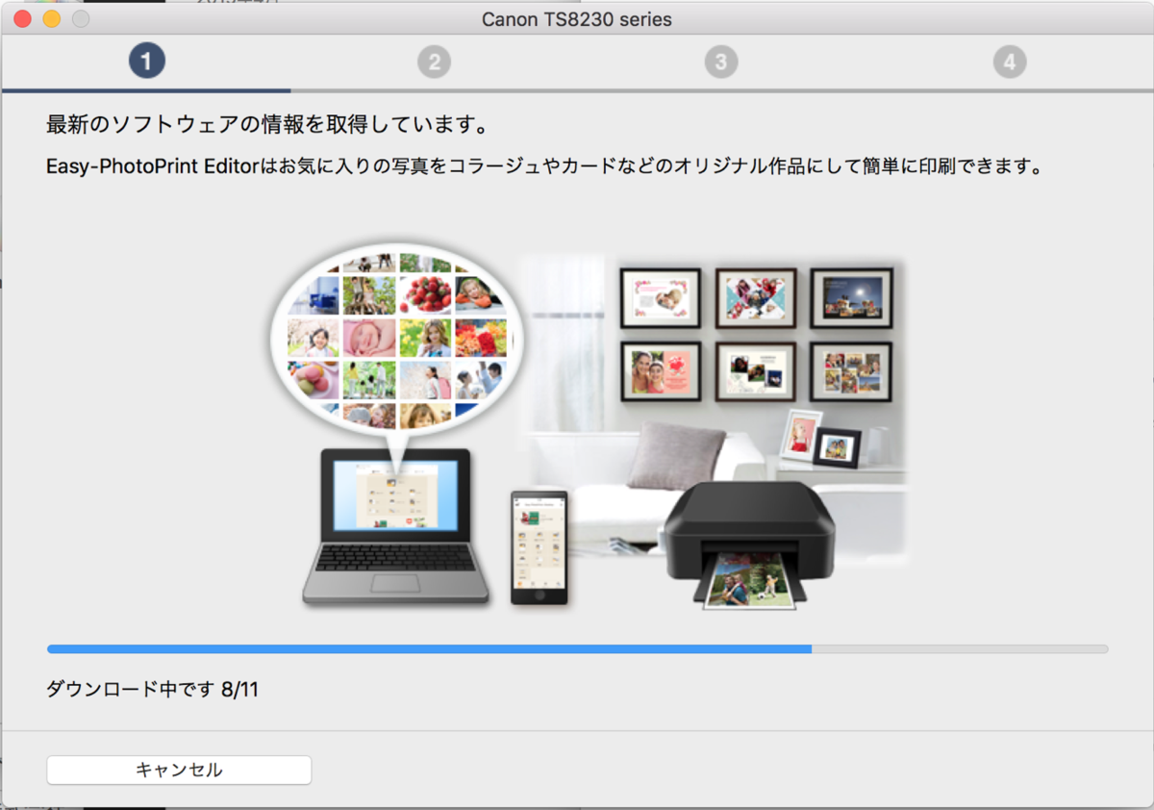Viewport: 1154px width, 810px height.
Task: Click the step 2 circle indicator
Action: pos(435,61)
